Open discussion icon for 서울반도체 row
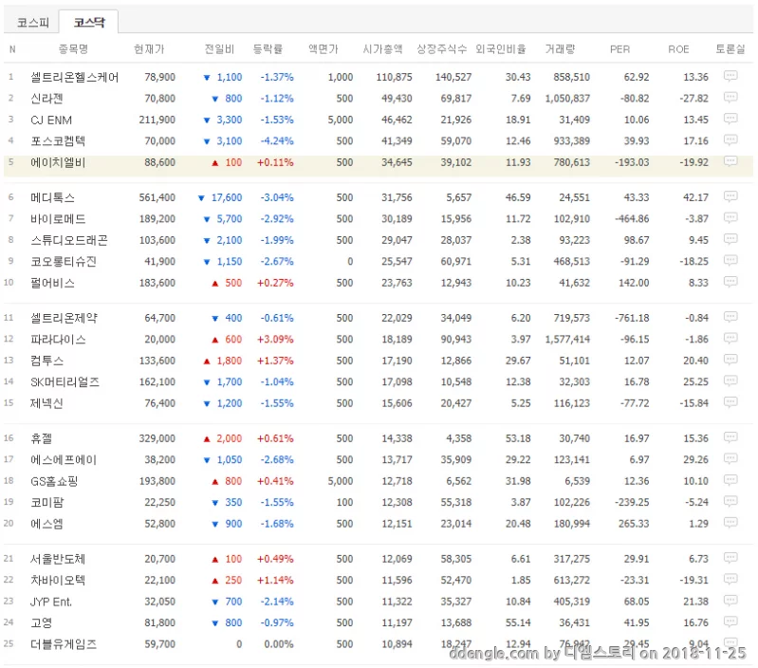Image resolution: width=758 pixels, height=668 pixels. (x=730, y=557)
